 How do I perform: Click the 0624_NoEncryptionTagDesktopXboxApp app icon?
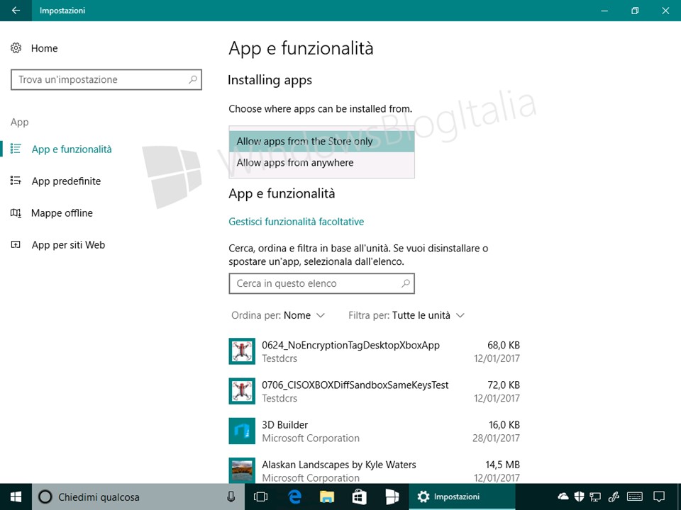click(x=242, y=351)
